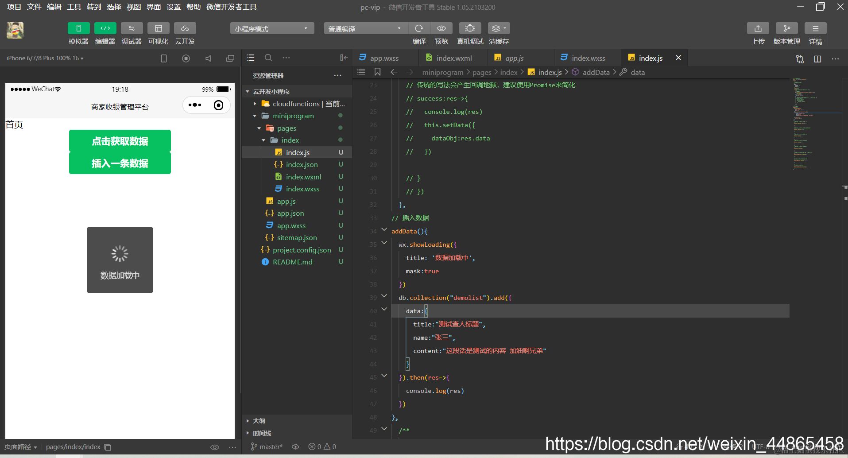Click the compile refresh icon
This screenshot has width=848, height=458.
click(419, 28)
